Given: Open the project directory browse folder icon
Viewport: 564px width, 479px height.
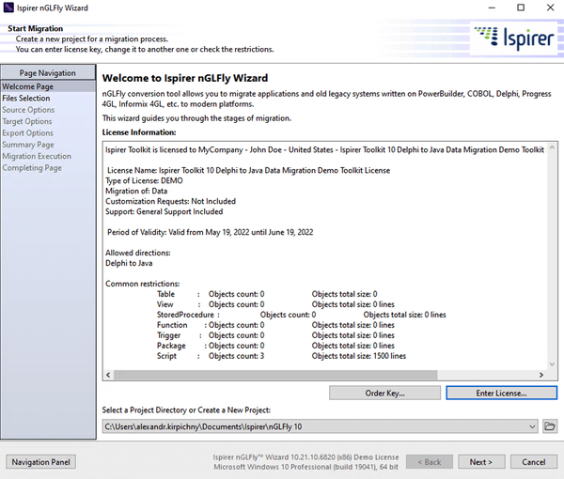Looking at the screenshot, I should pos(550,426).
